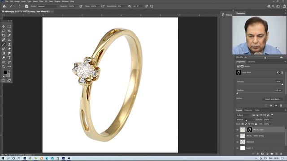Select the Type tool
Image resolution: width=287 pixels, height=161 pixels.
(9, 58)
